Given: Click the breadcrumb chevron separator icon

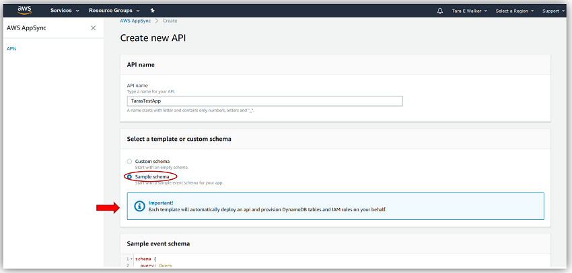Looking at the screenshot, I should (156, 21).
